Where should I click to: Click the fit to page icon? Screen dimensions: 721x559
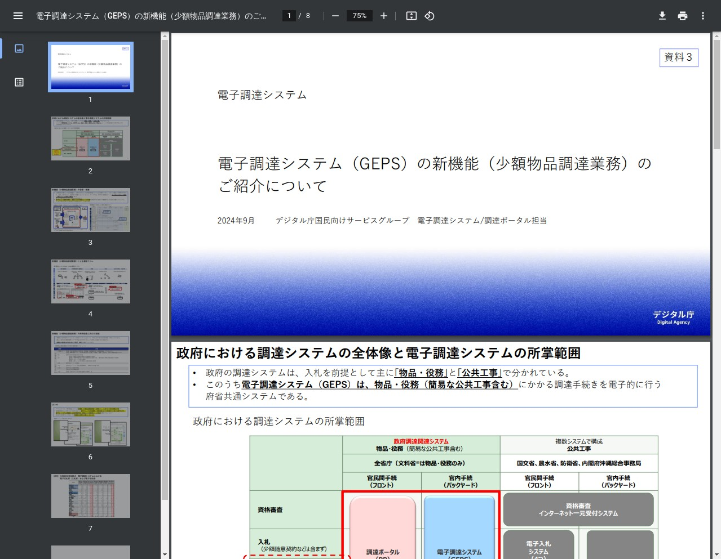tap(412, 16)
